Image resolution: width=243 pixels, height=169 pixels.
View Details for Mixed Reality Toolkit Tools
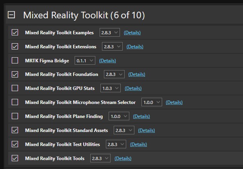123,158
